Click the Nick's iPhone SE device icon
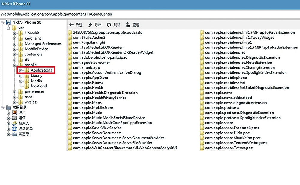 tap(8, 22)
